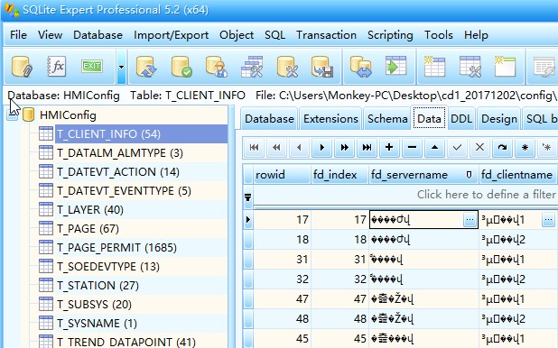Switch to the Extensions tab
The image size is (558, 348).
pos(330,119)
